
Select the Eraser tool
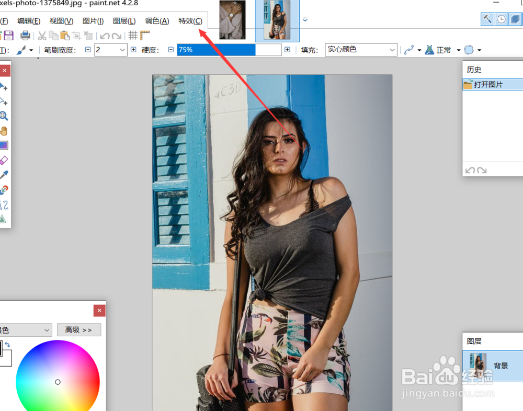tap(4, 160)
